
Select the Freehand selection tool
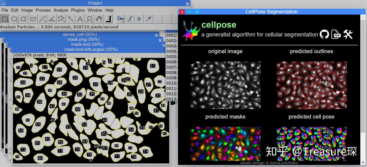(x=33, y=19)
